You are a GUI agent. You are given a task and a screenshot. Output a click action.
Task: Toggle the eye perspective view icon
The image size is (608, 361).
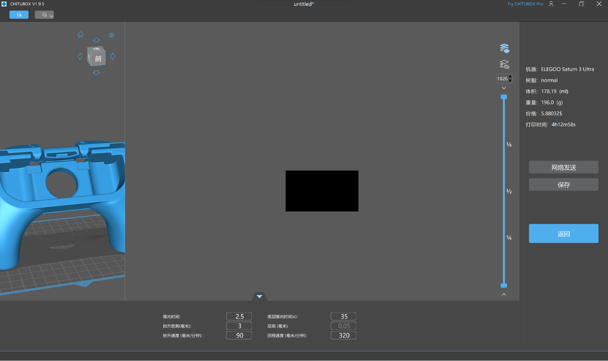click(x=111, y=35)
